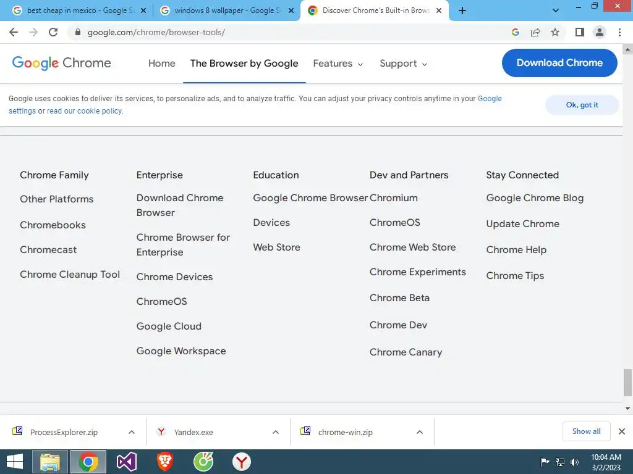
Task: Open the Chromebooks link
Action: click(53, 225)
